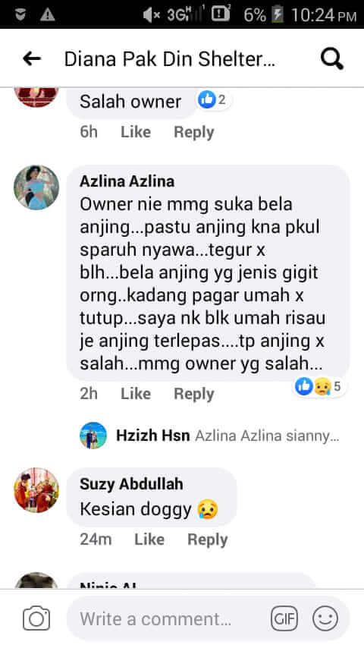364x648 pixels.
Task: Open the emoji smiley picker
Action: [325, 618]
